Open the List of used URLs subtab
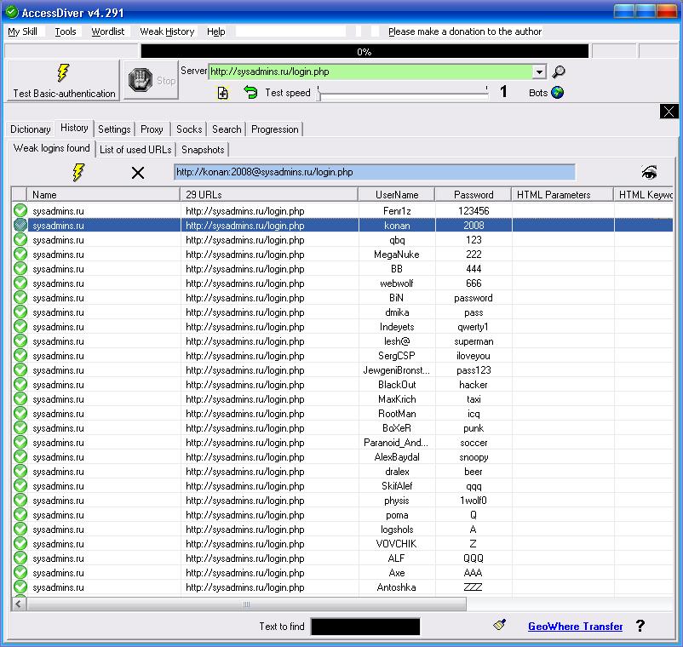This screenshot has height=647, width=683. coord(135,150)
